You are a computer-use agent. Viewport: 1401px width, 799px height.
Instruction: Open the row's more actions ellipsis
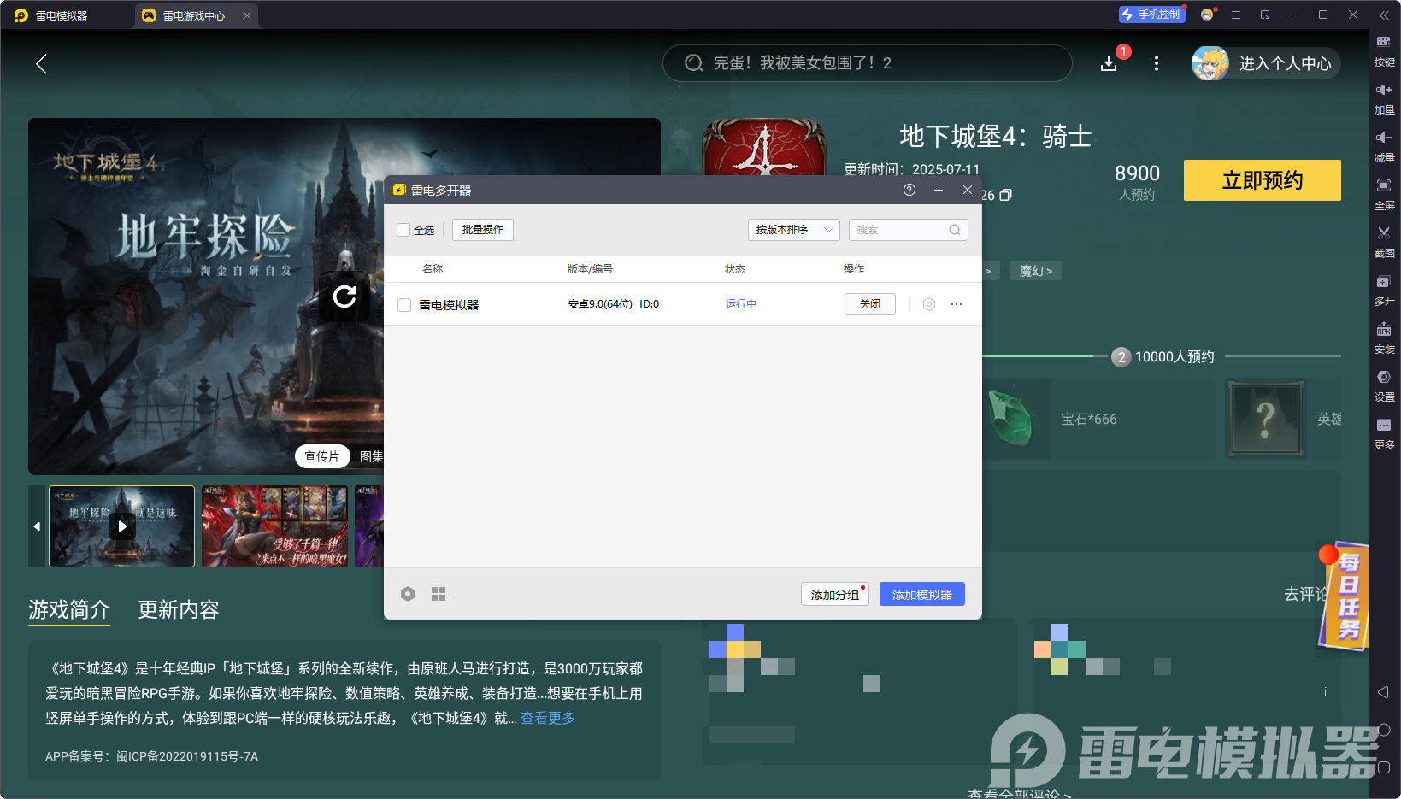[957, 304]
